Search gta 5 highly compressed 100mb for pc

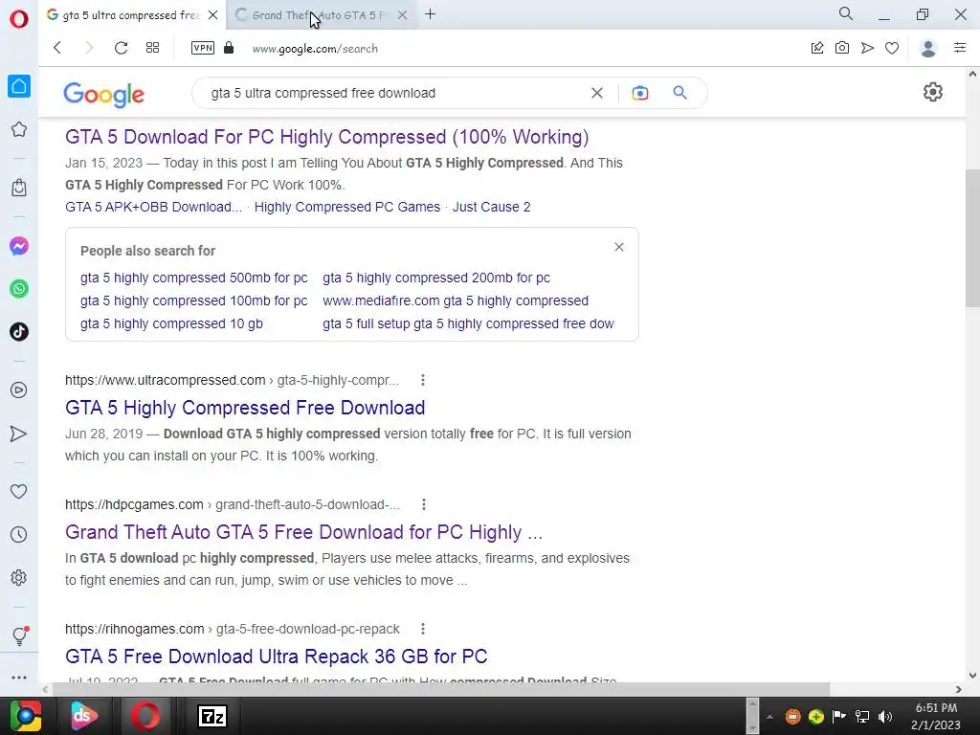[x=193, y=301]
